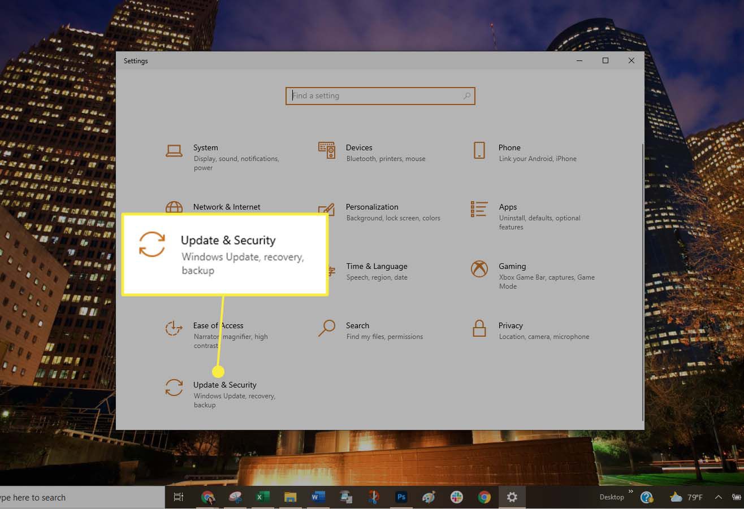Maximize the Settings window
Screen dimensions: 744x509
(605, 60)
